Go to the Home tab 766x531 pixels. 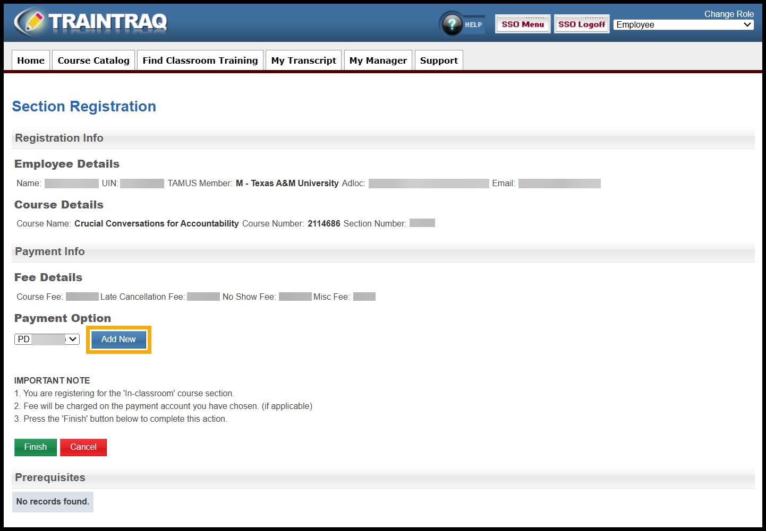click(x=30, y=60)
